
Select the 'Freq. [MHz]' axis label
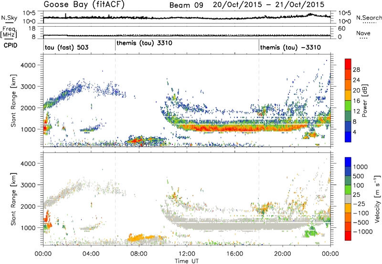point(9,32)
